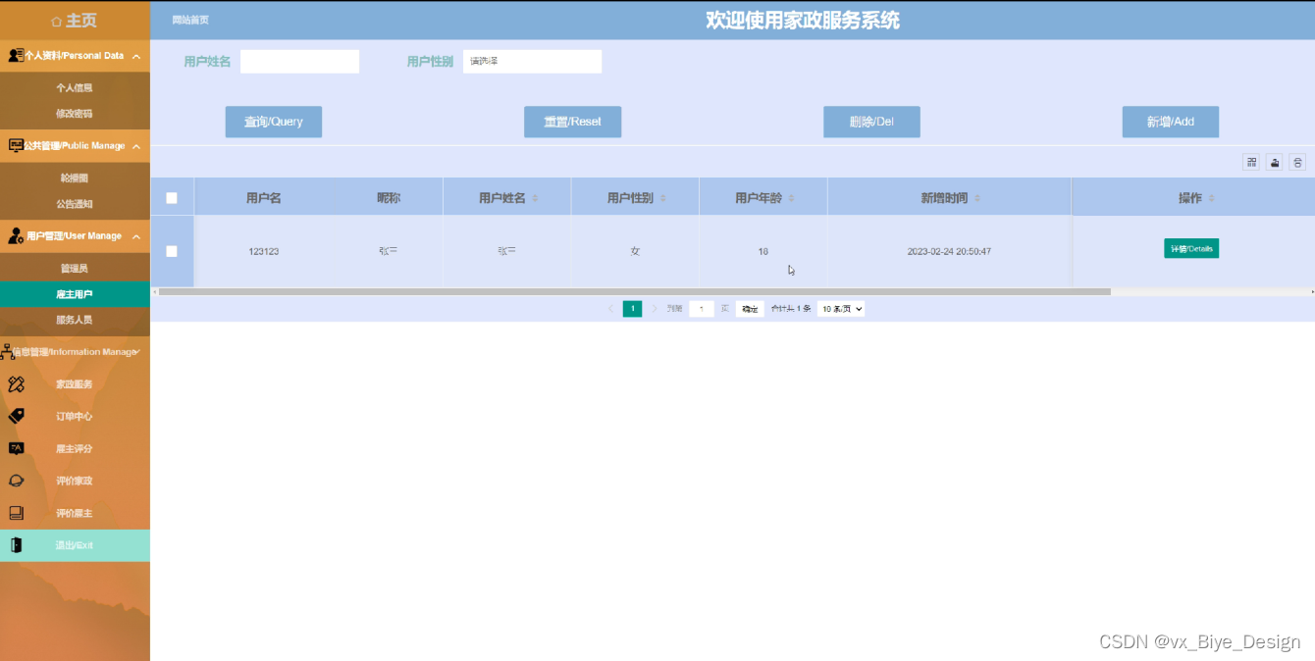Click the print table icon
This screenshot has height=661, width=1315.
click(1297, 162)
